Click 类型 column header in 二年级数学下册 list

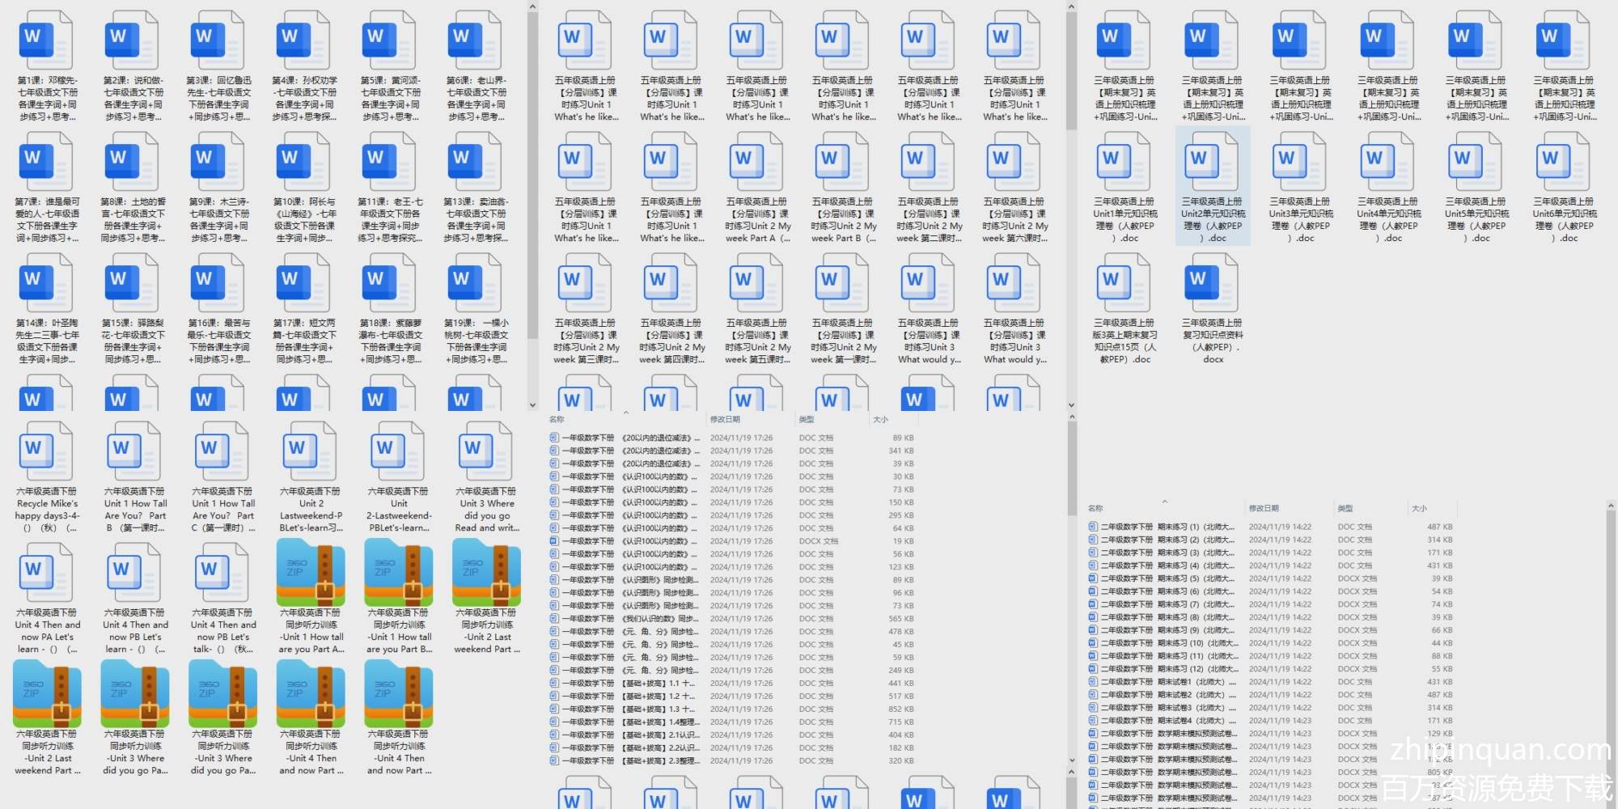click(x=1345, y=509)
